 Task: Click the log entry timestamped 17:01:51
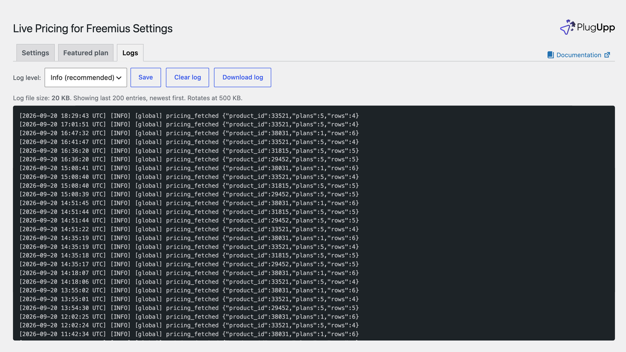point(189,124)
